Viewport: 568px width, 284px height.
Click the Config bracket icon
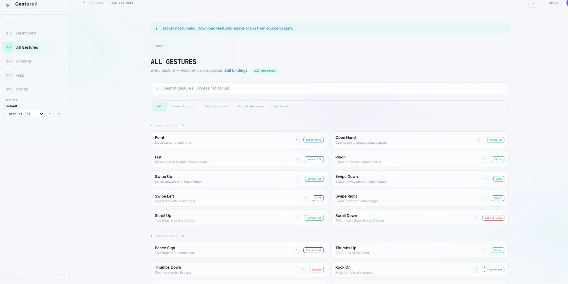[x=9, y=89]
